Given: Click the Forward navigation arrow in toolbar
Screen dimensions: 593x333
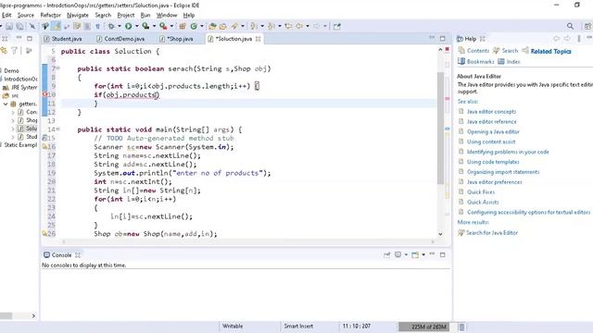Looking at the screenshot, I should (317, 26).
